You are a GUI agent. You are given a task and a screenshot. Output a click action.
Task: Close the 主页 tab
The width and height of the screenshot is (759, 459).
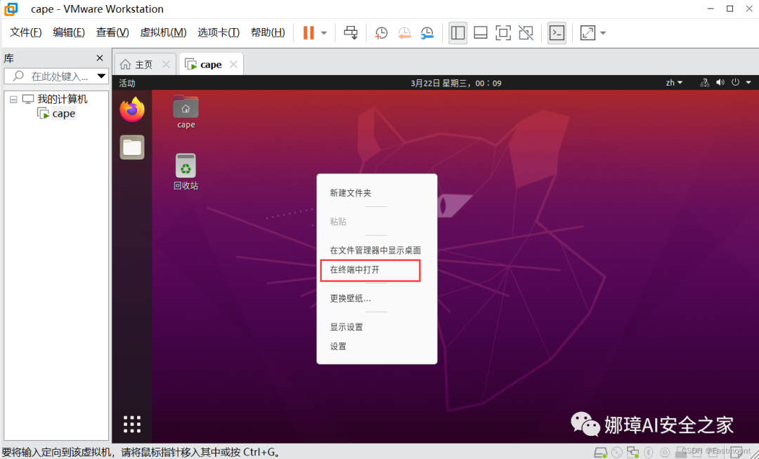coord(166,65)
